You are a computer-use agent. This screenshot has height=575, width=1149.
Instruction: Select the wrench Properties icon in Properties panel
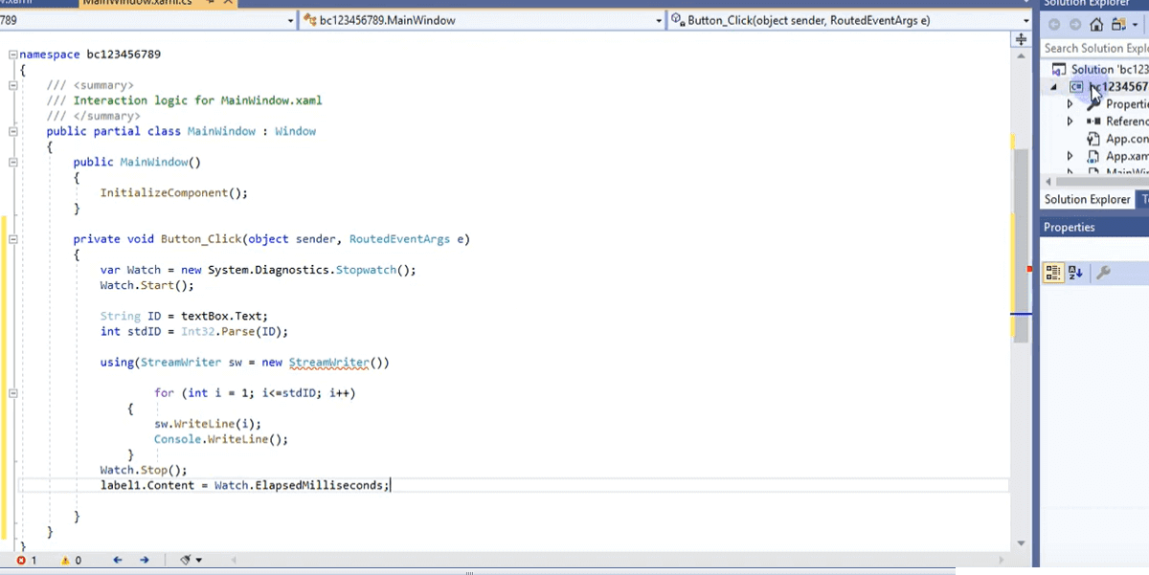1103,270
